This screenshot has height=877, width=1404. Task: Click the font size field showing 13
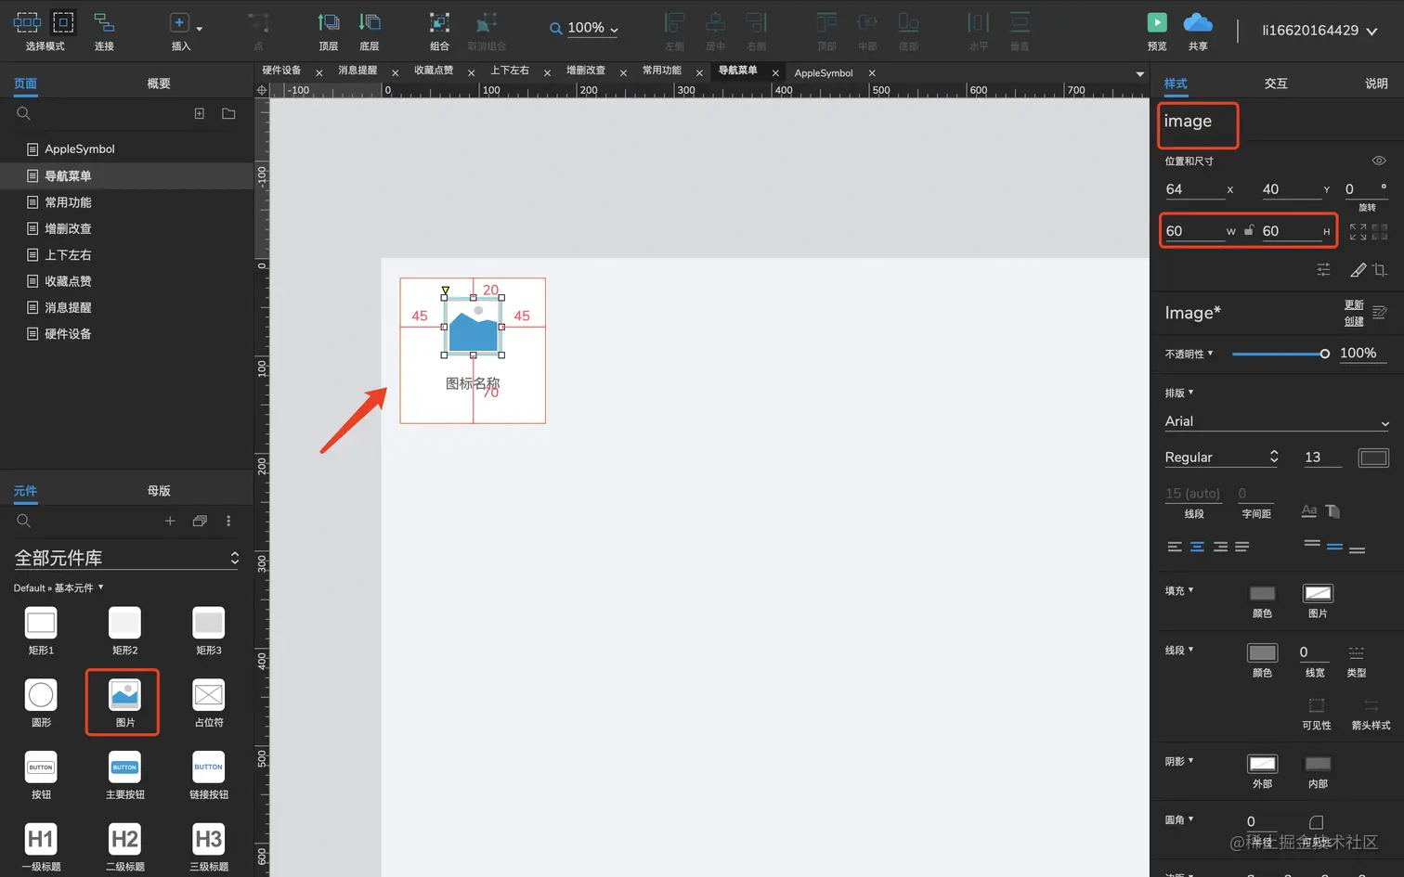(1322, 457)
